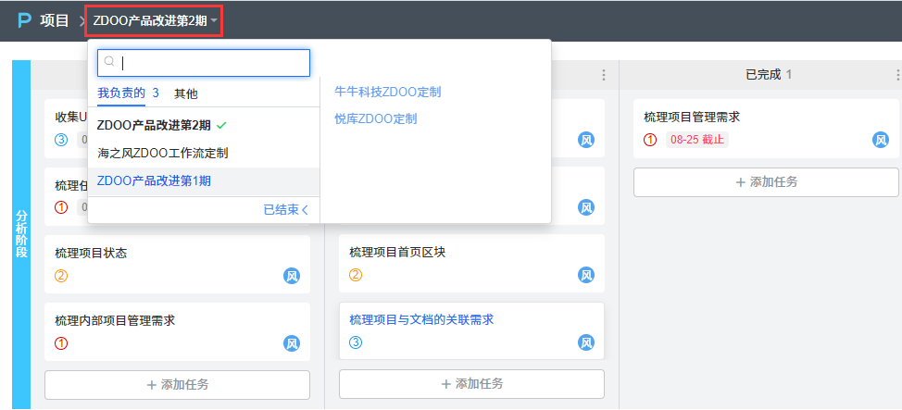Focus the project search input field

pos(204,63)
